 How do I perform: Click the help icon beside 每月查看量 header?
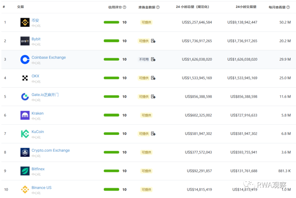288,7
